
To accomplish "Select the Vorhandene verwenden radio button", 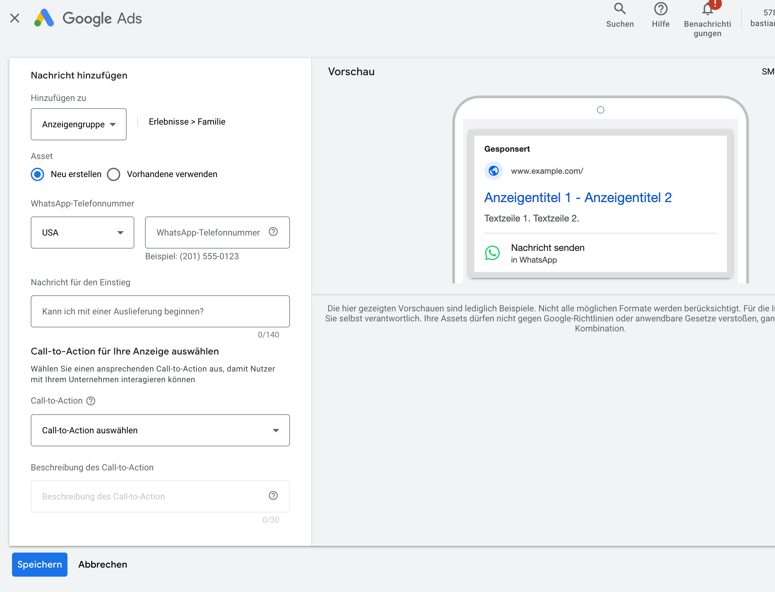I will [114, 174].
